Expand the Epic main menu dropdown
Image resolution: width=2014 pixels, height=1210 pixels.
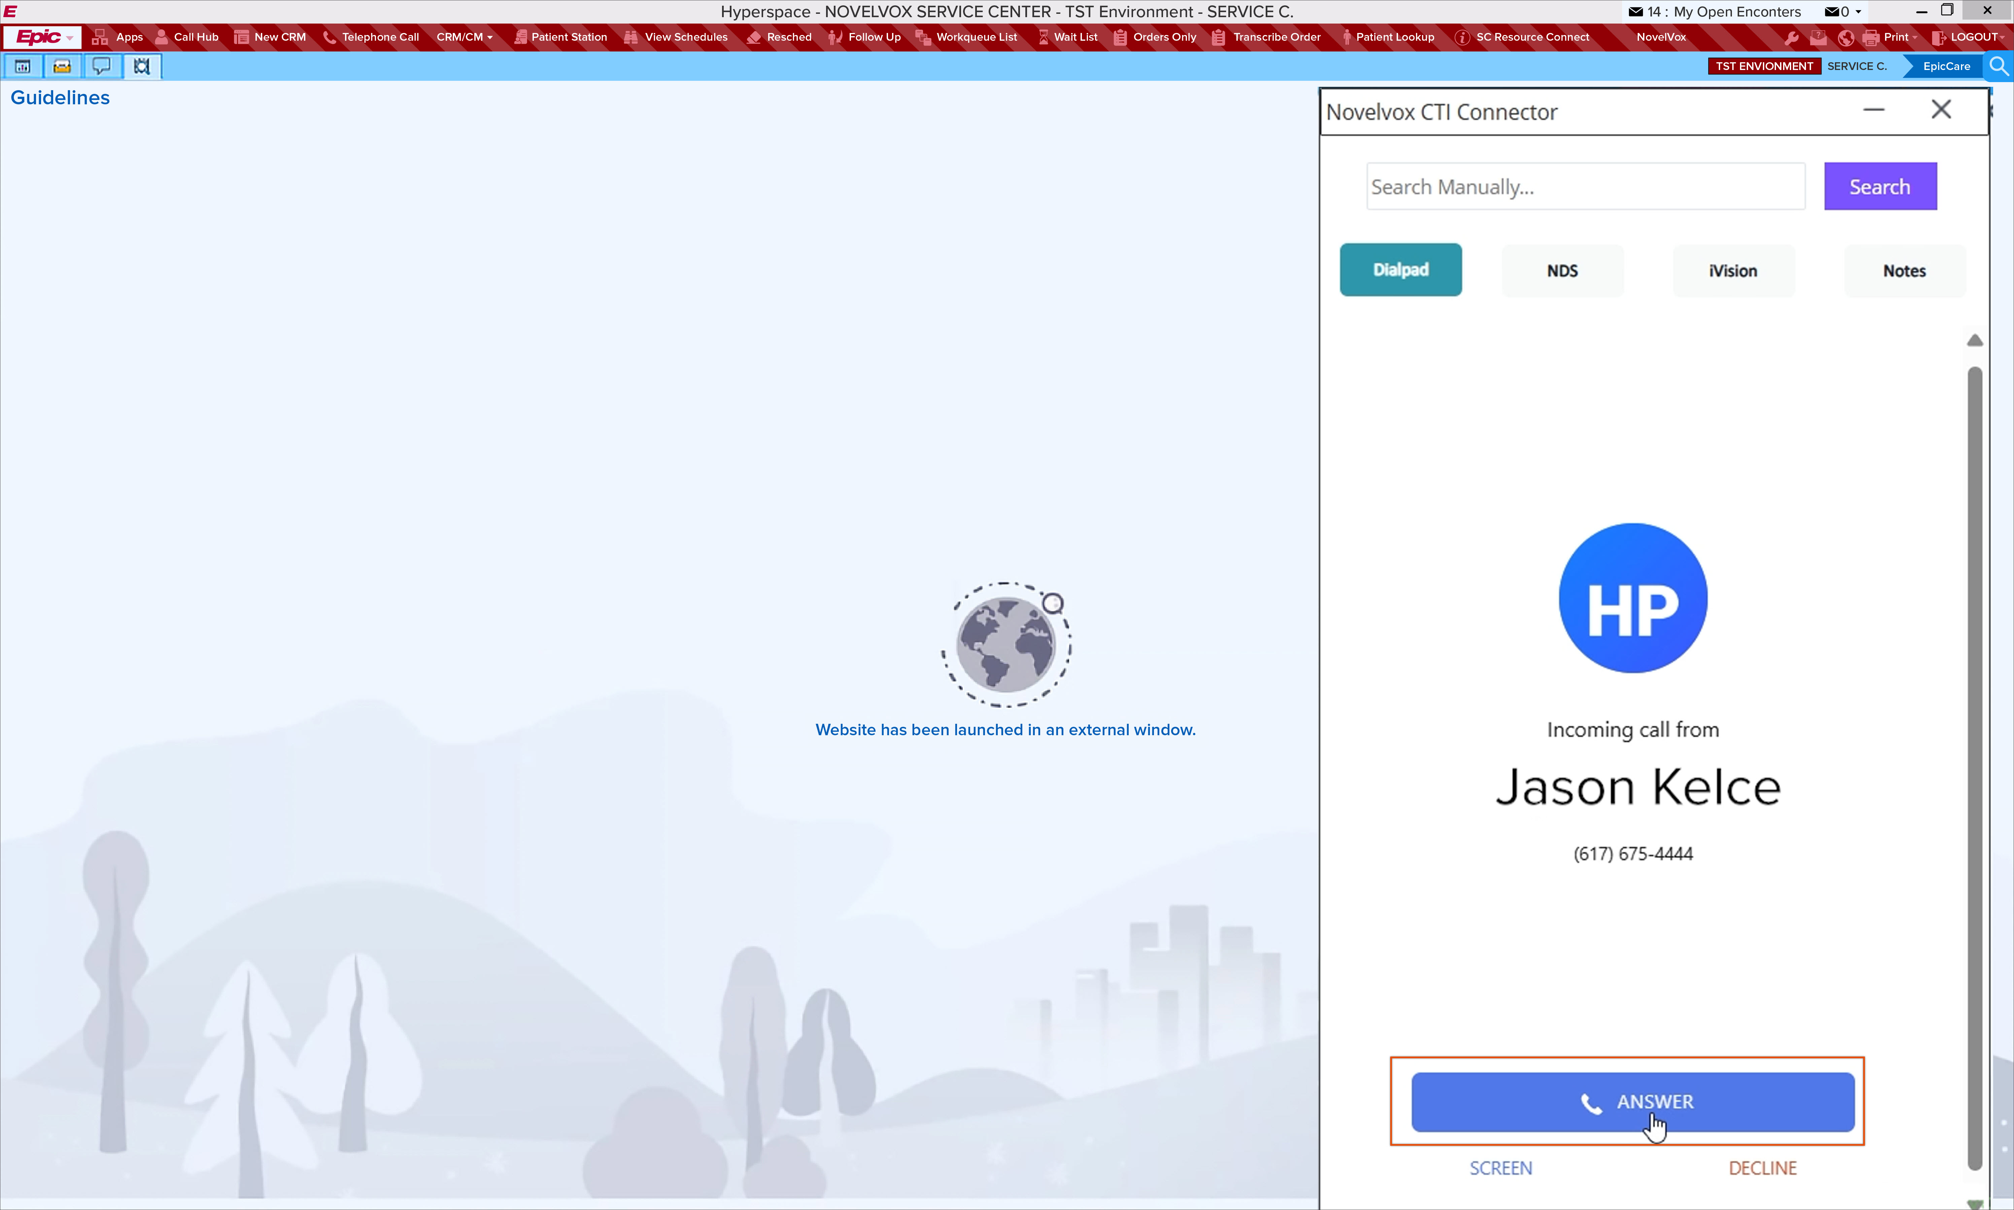42,37
